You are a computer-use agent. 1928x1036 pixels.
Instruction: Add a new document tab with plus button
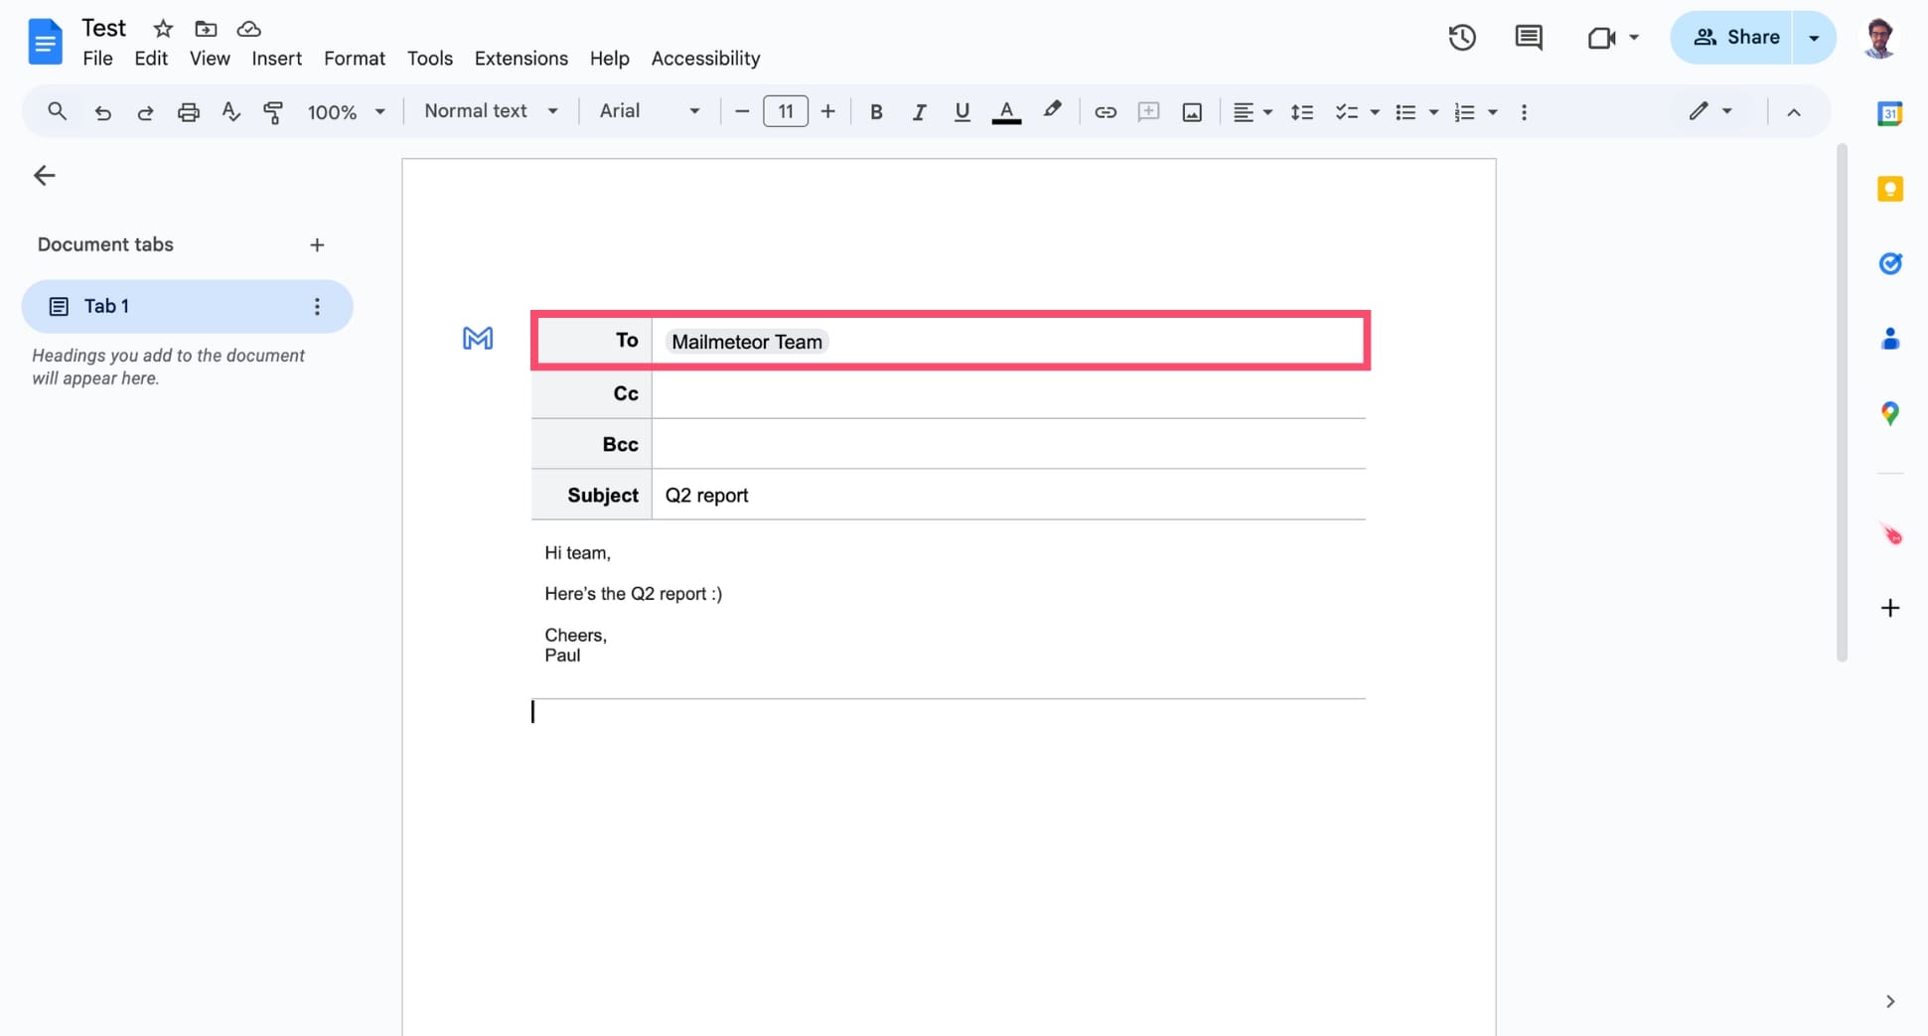317,244
